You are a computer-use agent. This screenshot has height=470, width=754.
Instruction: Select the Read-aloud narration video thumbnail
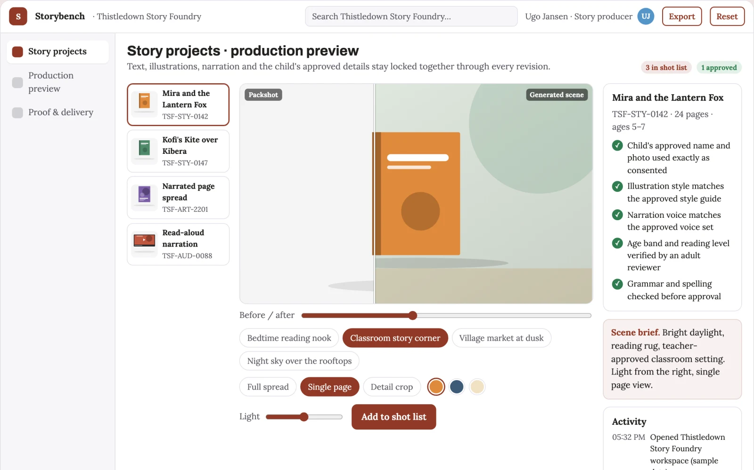144,244
